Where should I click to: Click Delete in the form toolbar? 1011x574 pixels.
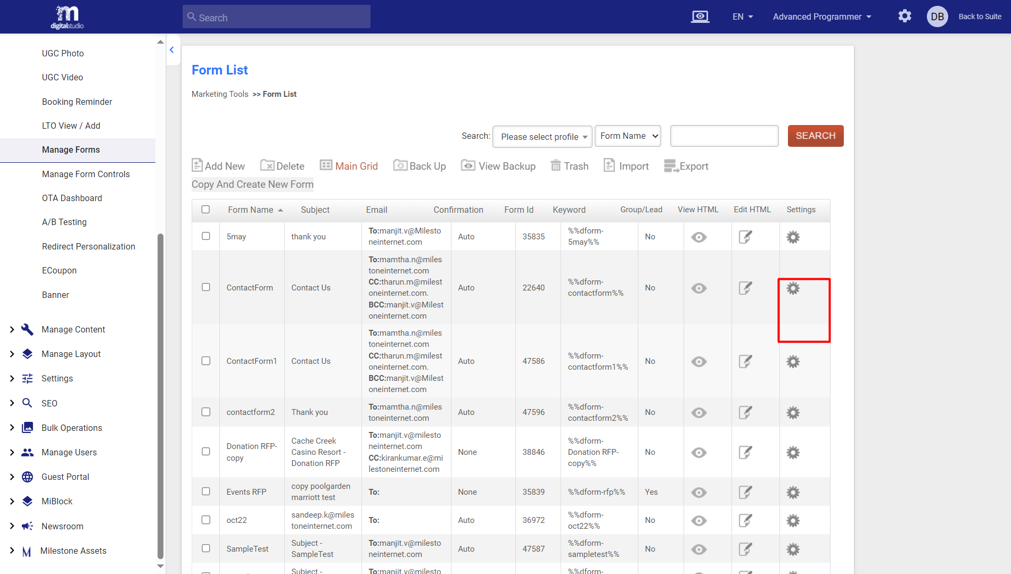(282, 165)
